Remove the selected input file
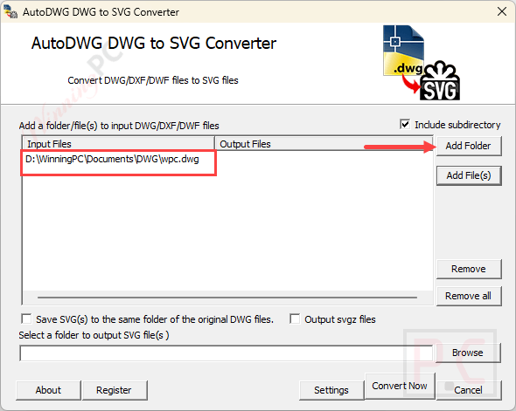The image size is (516, 411). [469, 269]
